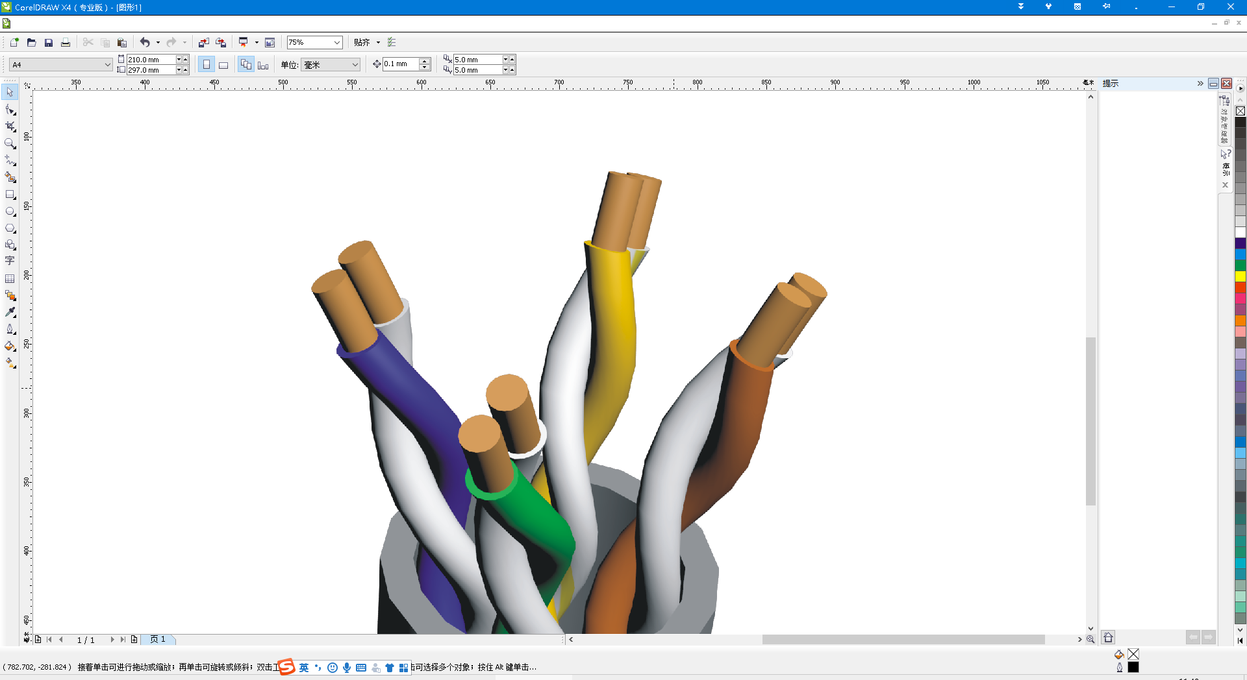The width and height of the screenshot is (1247, 680).
Task: Choose the Ellipse tool
Action: coord(10,212)
